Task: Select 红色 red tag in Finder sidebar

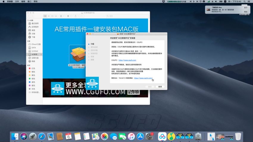Action: pos(34,68)
